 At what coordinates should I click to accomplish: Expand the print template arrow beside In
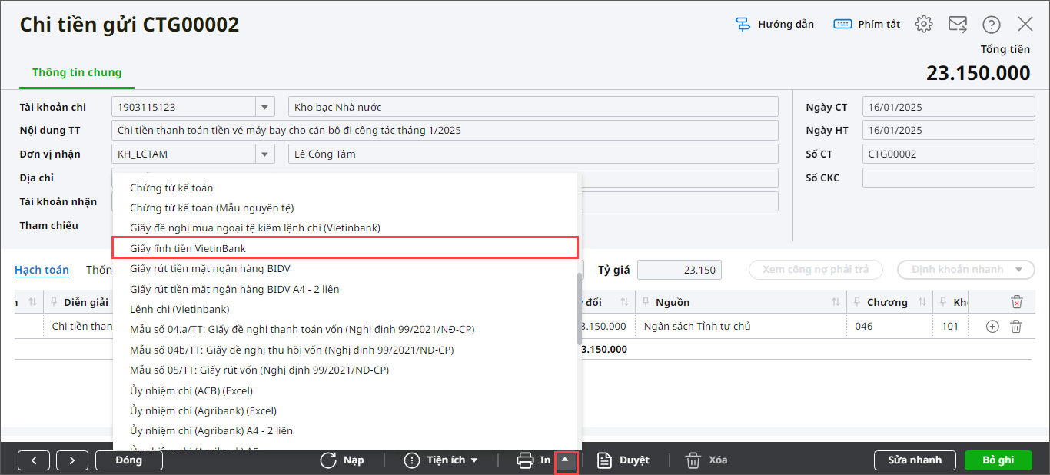566,460
